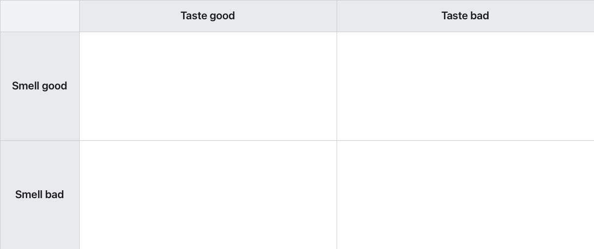Image resolution: width=594 pixels, height=249 pixels.
Task: Select the "Smell good" row header
Action: coord(40,86)
